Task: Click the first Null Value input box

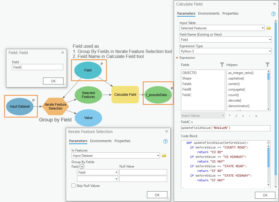Action: pos(143,172)
